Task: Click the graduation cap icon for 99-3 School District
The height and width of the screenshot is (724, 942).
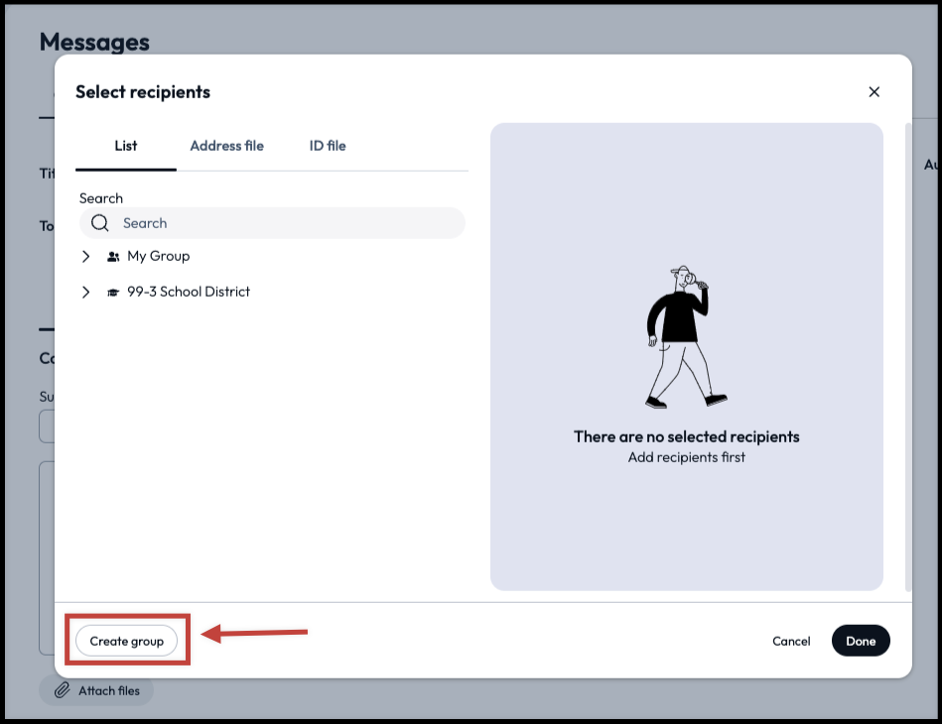Action: (x=112, y=292)
